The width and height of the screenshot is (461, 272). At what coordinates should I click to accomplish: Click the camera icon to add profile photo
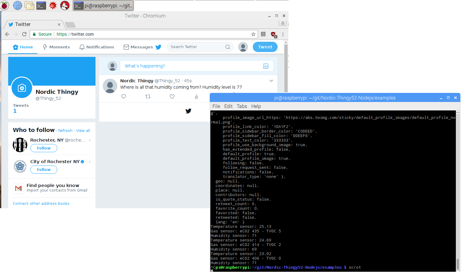click(x=22, y=88)
